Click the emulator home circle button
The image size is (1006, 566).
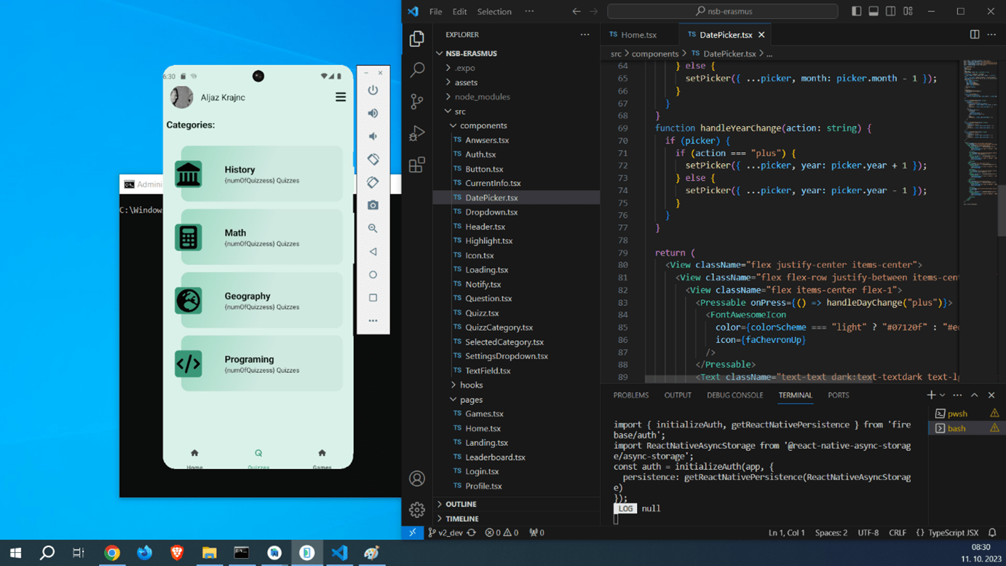[x=373, y=275]
